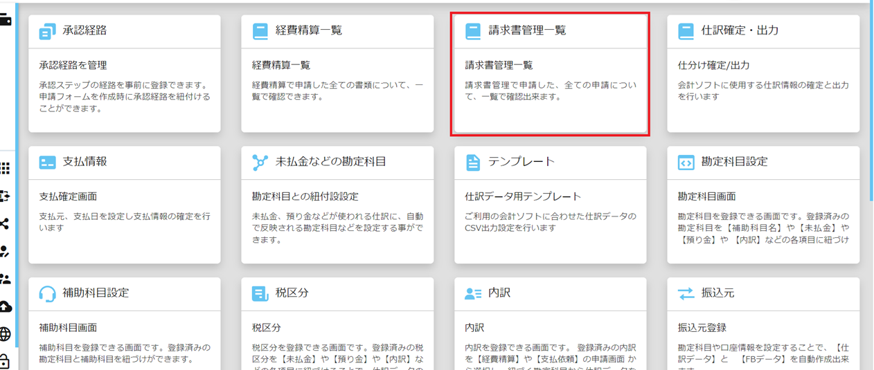Open the テンプレート card
The image size is (874, 370).
click(550, 205)
